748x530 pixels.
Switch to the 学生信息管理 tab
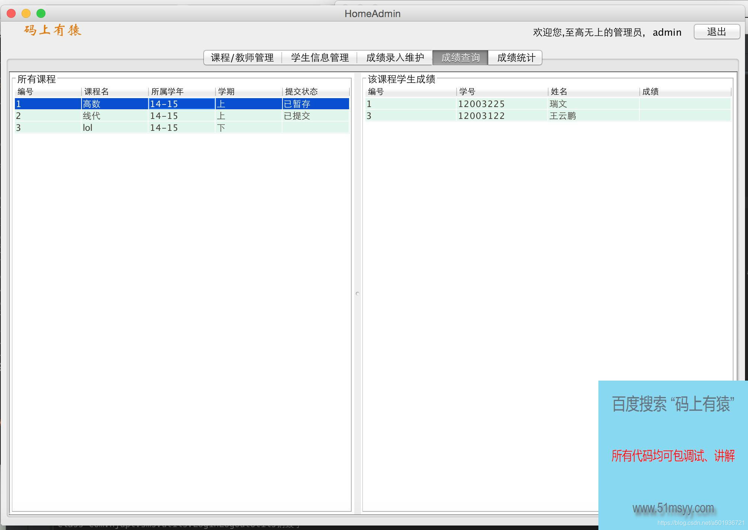pyautogui.click(x=320, y=58)
